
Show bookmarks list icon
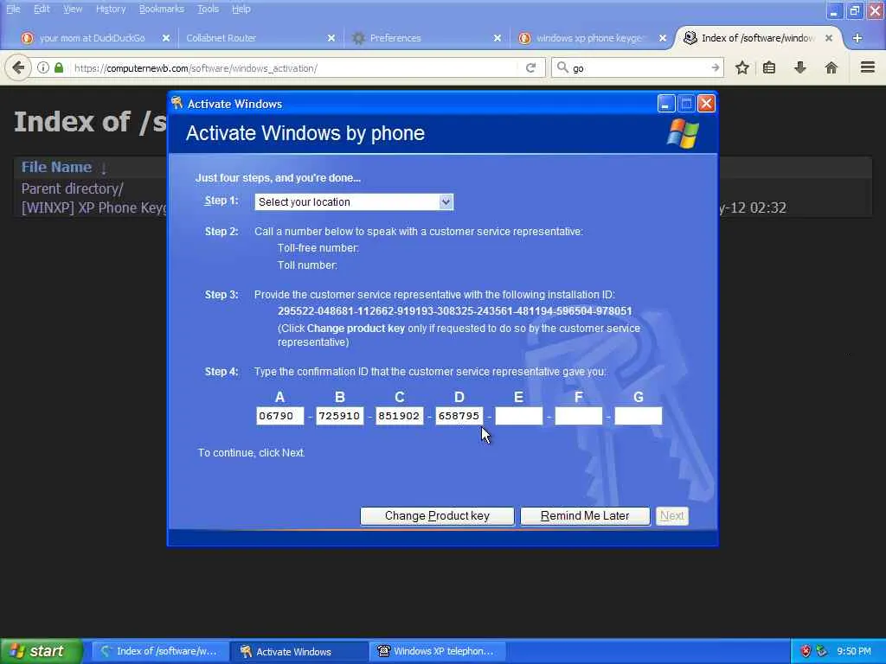769,67
